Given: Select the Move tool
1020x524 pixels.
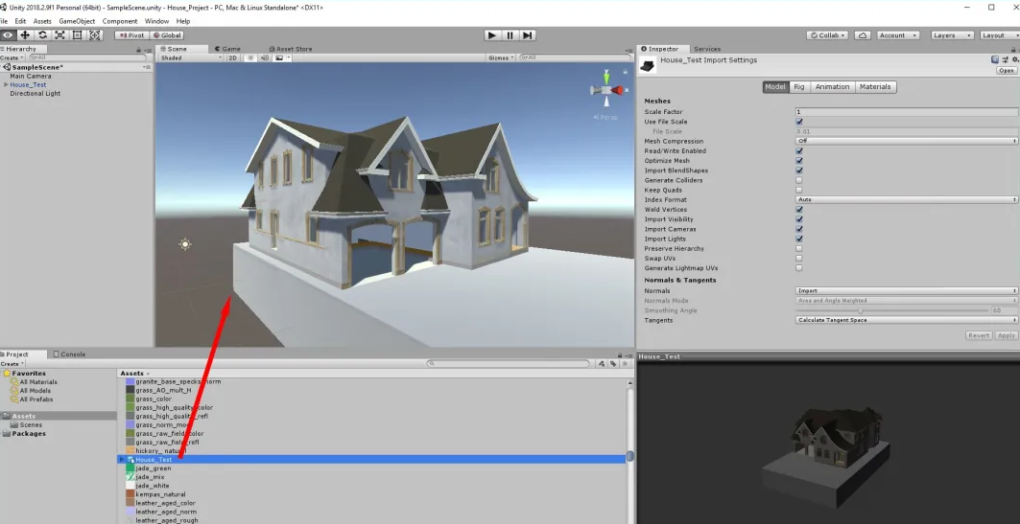Looking at the screenshot, I should pos(25,35).
